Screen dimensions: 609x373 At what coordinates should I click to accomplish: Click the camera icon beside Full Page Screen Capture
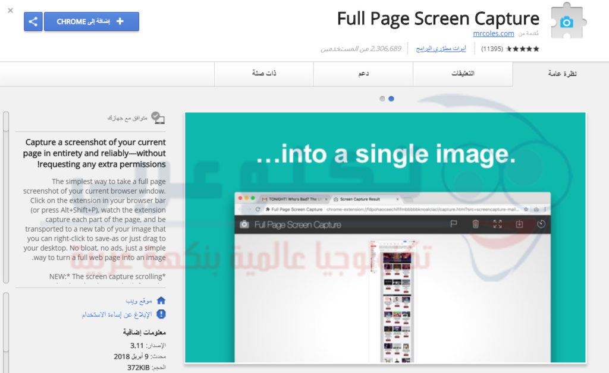[x=244, y=225]
